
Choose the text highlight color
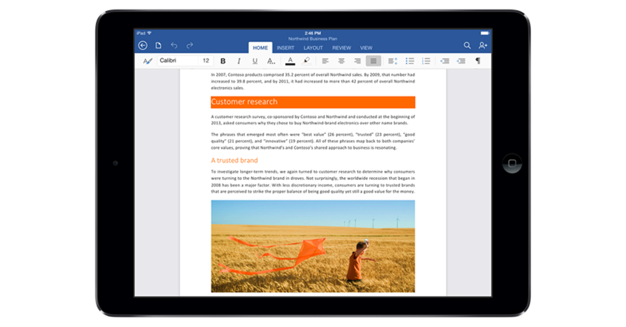pyautogui.click(x=306, y=61)
